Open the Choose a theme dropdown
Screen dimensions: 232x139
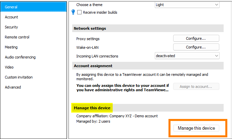click(187, 5)
